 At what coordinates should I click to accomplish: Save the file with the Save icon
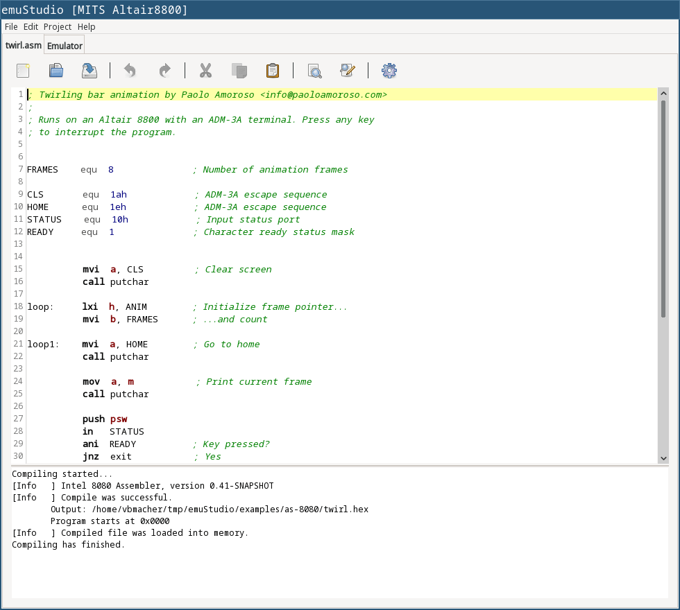[x=90, y=71]
